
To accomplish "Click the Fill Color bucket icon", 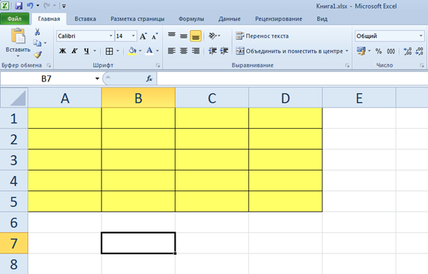I will (132, 51).
